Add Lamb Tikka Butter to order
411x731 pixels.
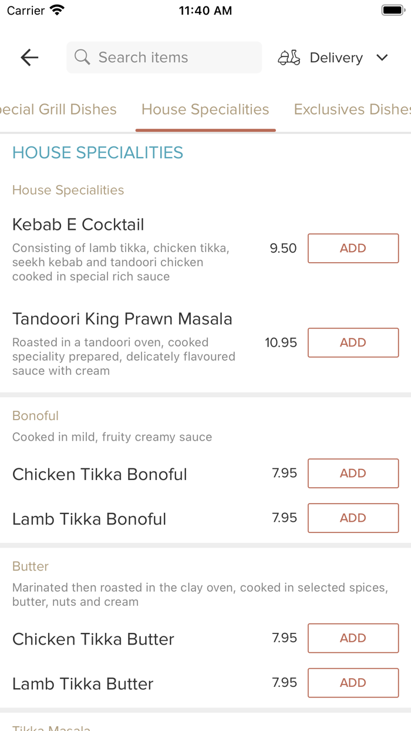click(353, 683)
